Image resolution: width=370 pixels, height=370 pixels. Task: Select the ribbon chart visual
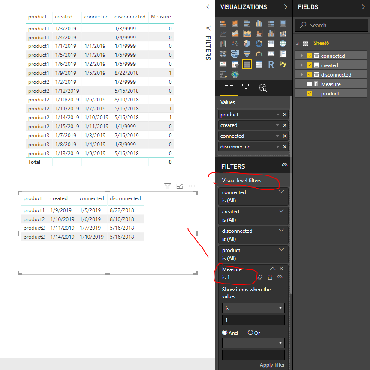tap(283, 33)
